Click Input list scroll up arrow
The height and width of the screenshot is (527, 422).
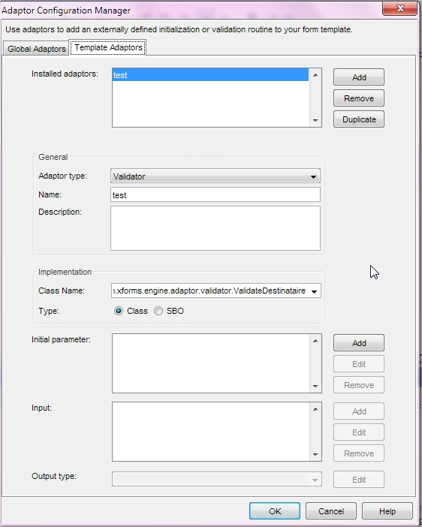click(315, 409)
